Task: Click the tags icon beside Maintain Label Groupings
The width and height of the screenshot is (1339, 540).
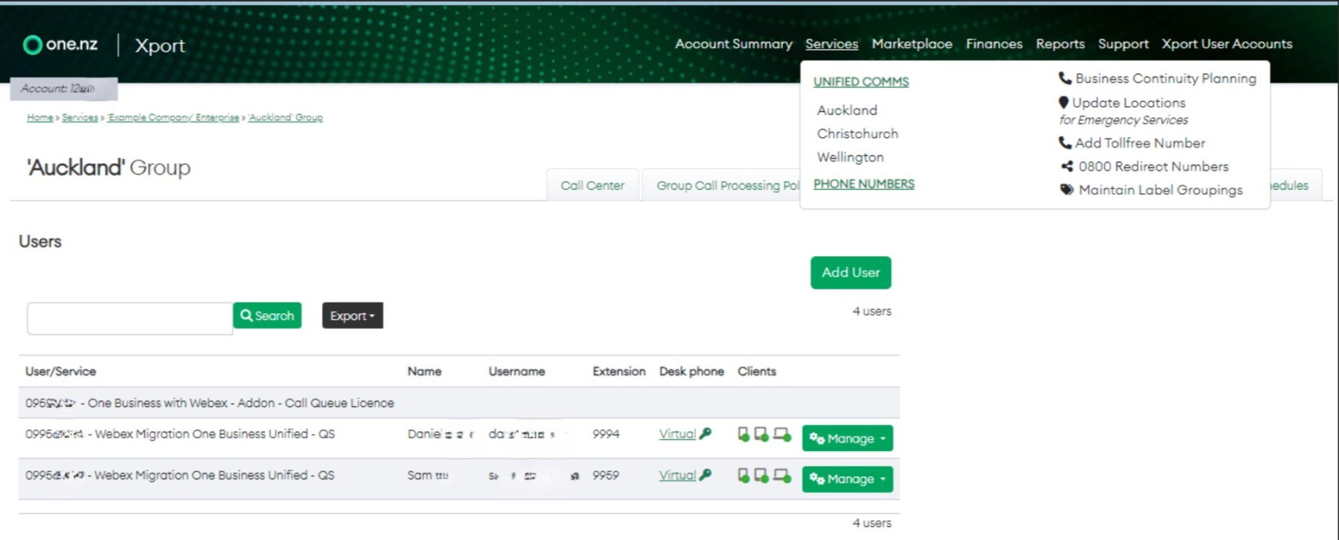Action: 1066,190
